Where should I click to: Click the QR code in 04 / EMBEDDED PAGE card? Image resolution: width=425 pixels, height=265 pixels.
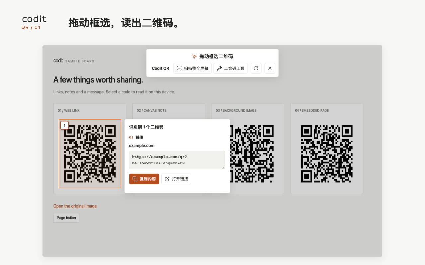coord(327,154)
